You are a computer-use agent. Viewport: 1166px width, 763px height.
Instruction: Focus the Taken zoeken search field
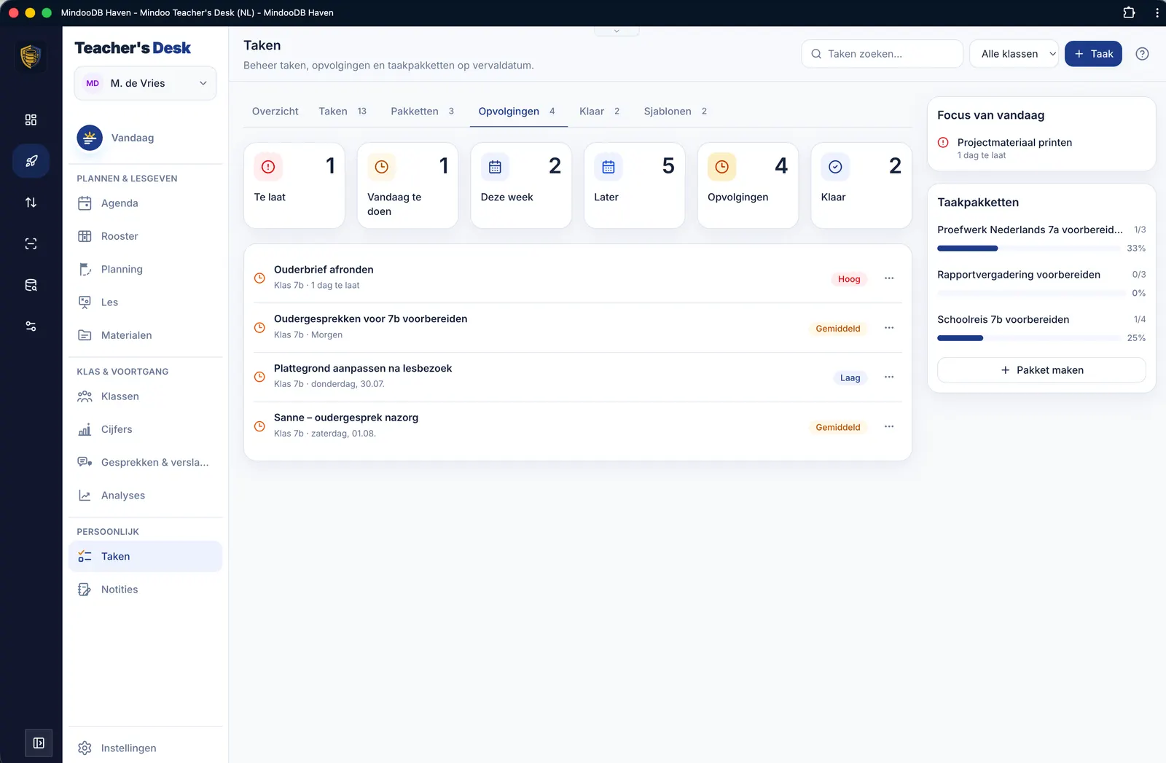coord(882,54)
